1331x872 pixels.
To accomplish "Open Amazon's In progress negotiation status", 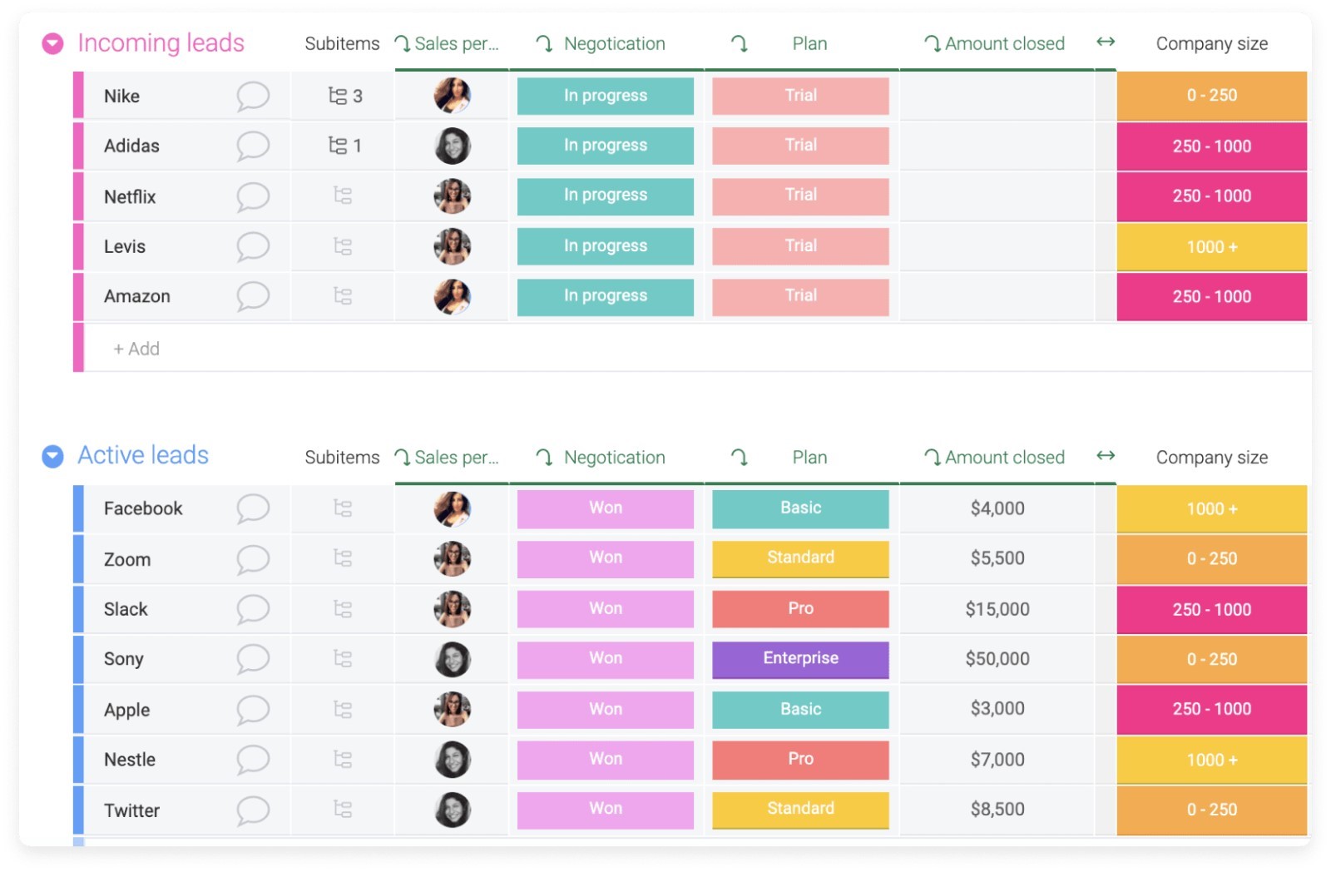I will (x=606, y=296).
